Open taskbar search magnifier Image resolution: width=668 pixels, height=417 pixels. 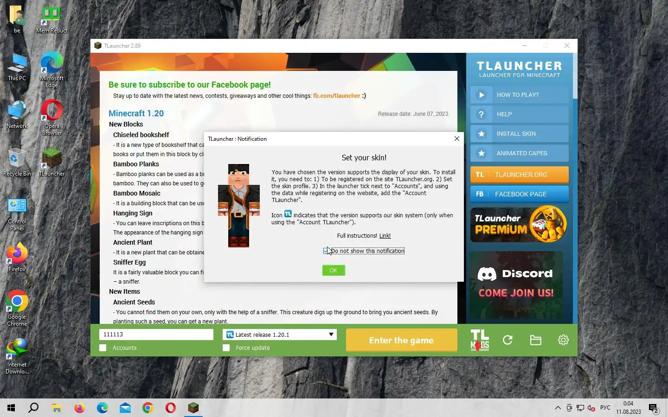[x=33, y=408]
